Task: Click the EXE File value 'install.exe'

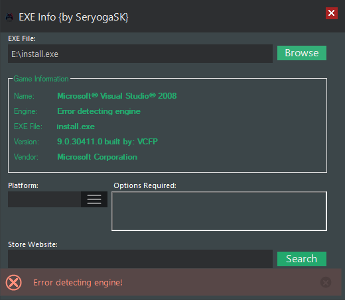Action: [76, 126]
